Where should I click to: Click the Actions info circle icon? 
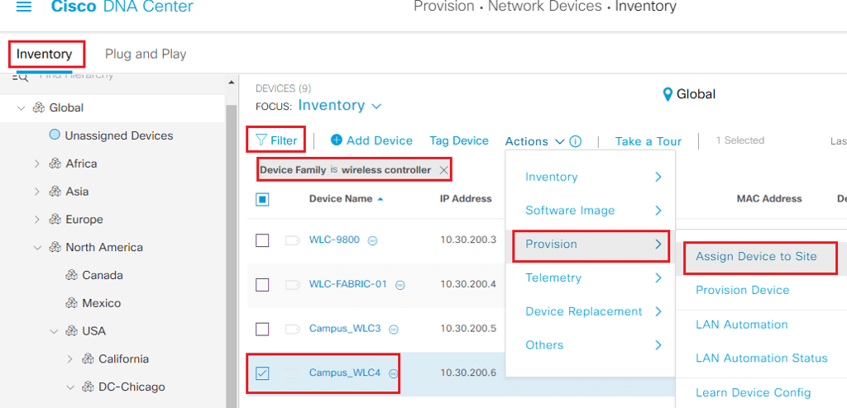point(576,141)
